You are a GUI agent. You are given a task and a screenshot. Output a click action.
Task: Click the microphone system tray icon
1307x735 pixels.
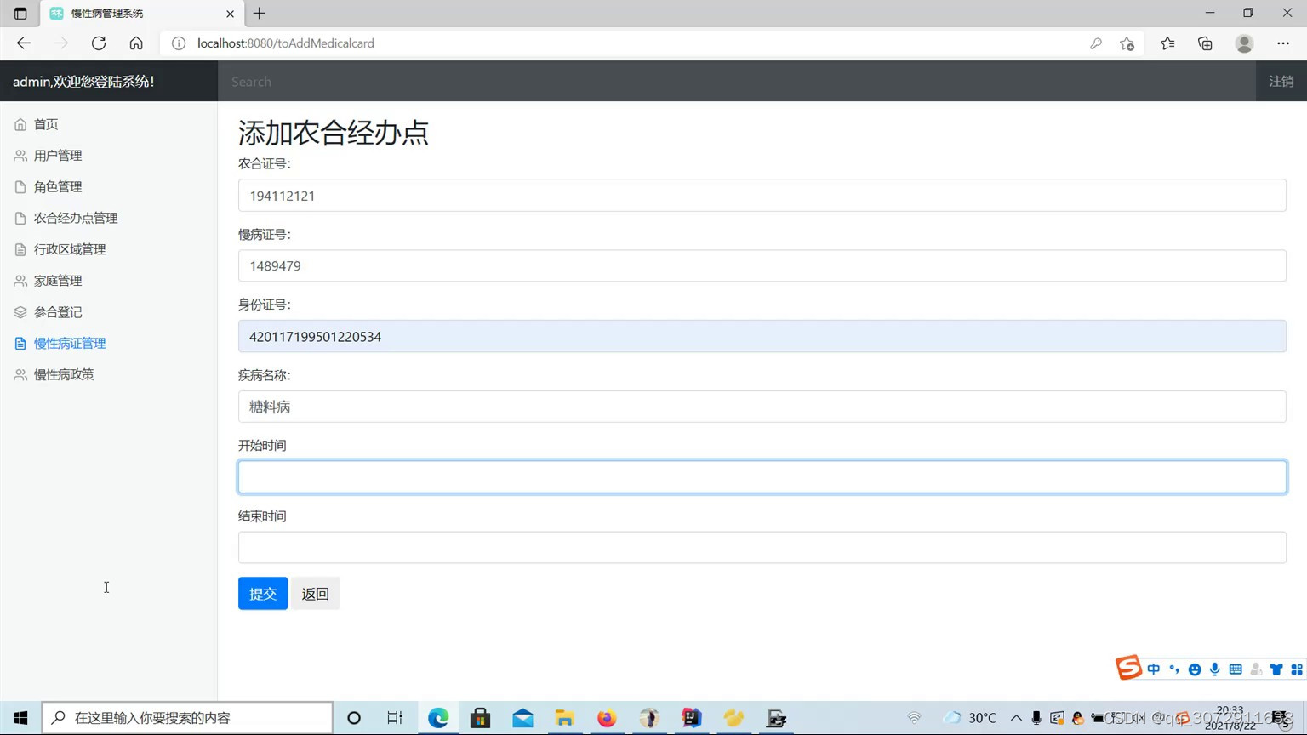point(1036,718)
